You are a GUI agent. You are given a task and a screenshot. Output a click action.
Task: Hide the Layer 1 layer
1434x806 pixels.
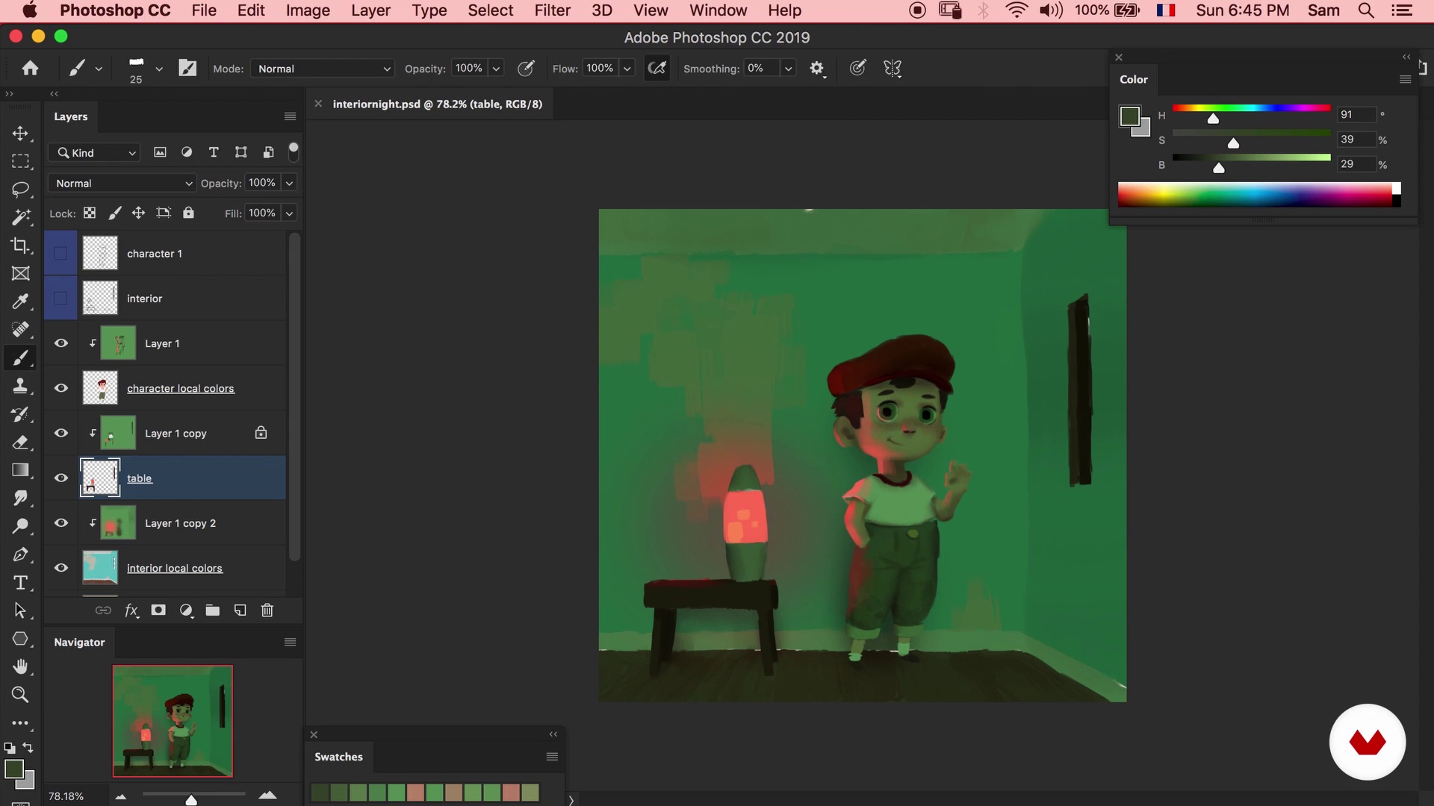tap(61, 343)
